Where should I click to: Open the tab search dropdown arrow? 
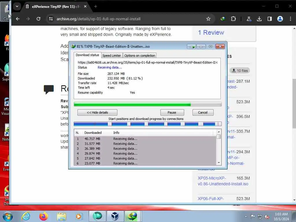[x=17, y=6]
